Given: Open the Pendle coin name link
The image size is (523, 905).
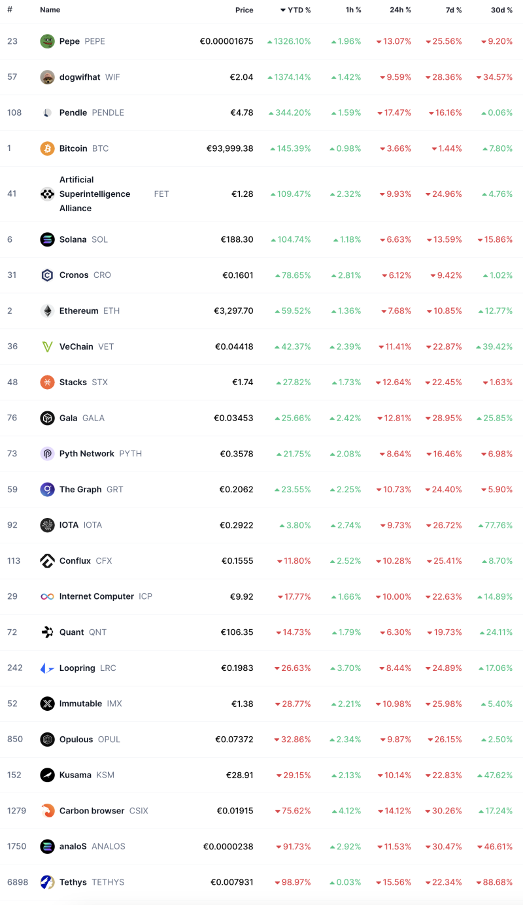Looking at the screenshot, I should coord(73,112).
